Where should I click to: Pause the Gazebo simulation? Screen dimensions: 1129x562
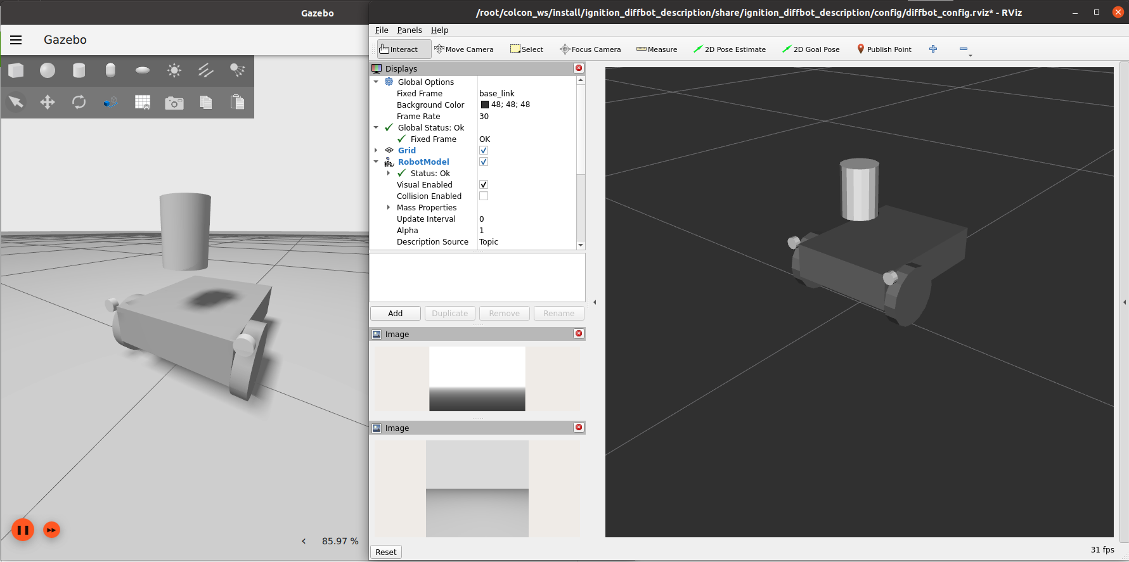[x=23, y=530]
